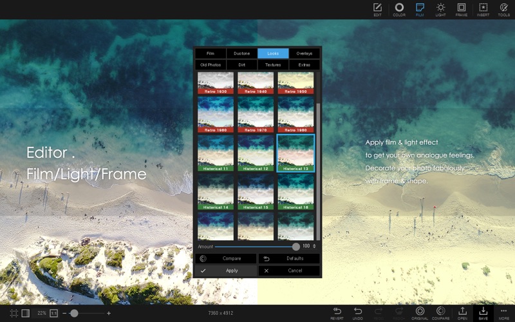This screenshot has height=322, width=515.
Task: Click the Amount slider handle
Action: click(295, 247)
